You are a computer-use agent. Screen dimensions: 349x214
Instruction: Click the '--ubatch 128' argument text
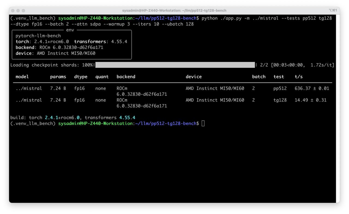coord(178,24)
